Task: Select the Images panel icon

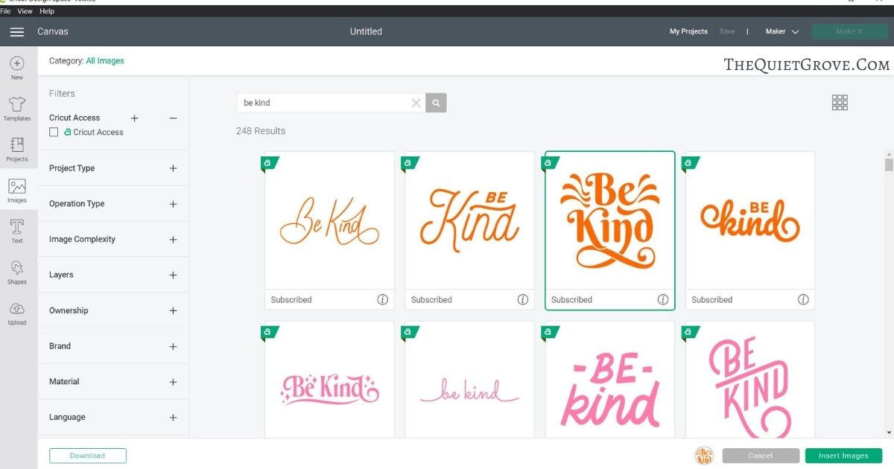Action: pyautogui.click(x=17, y=191)
